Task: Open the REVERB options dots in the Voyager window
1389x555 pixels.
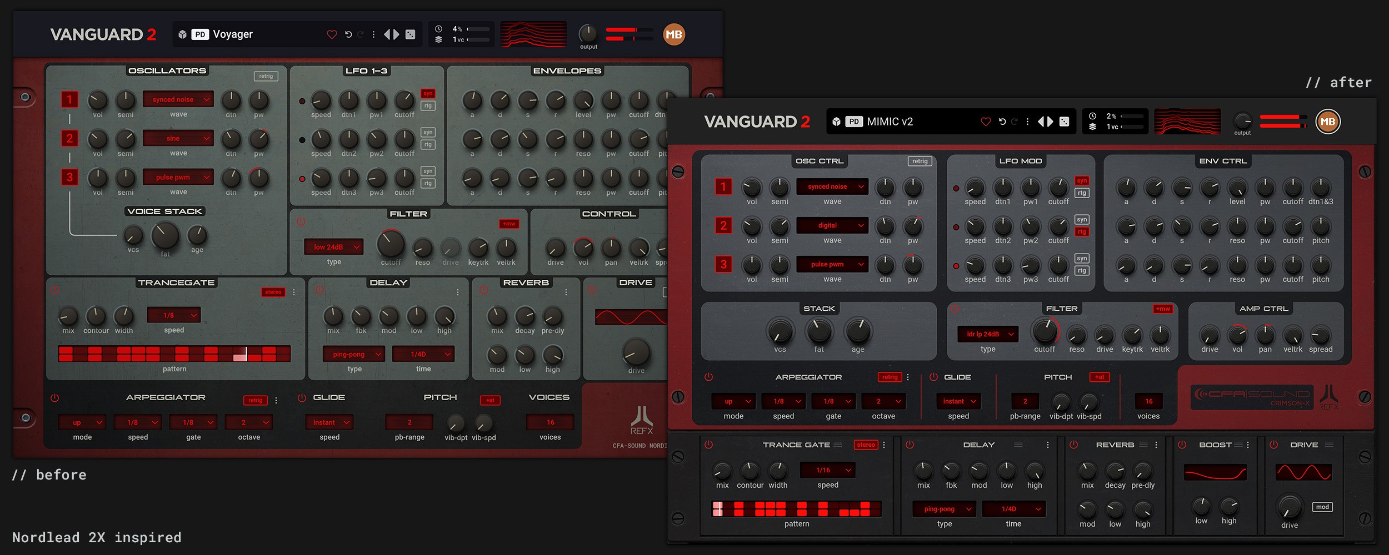Action: click(x=566, y=292)
